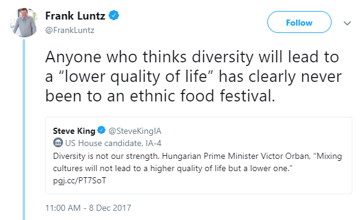Click Steve King's verified badge icon
The width and height of the screenshot is (364, 220).
101,130
